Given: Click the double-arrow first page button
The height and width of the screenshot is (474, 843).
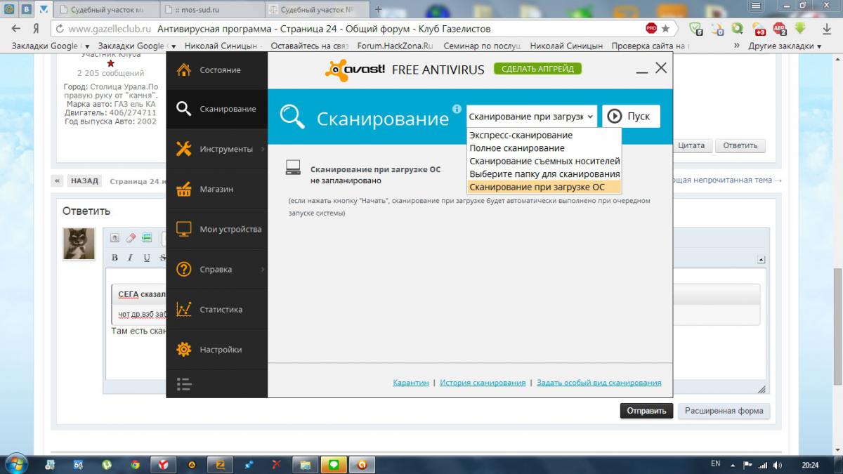Looking at the screenshot, I should tap(58, 180).
